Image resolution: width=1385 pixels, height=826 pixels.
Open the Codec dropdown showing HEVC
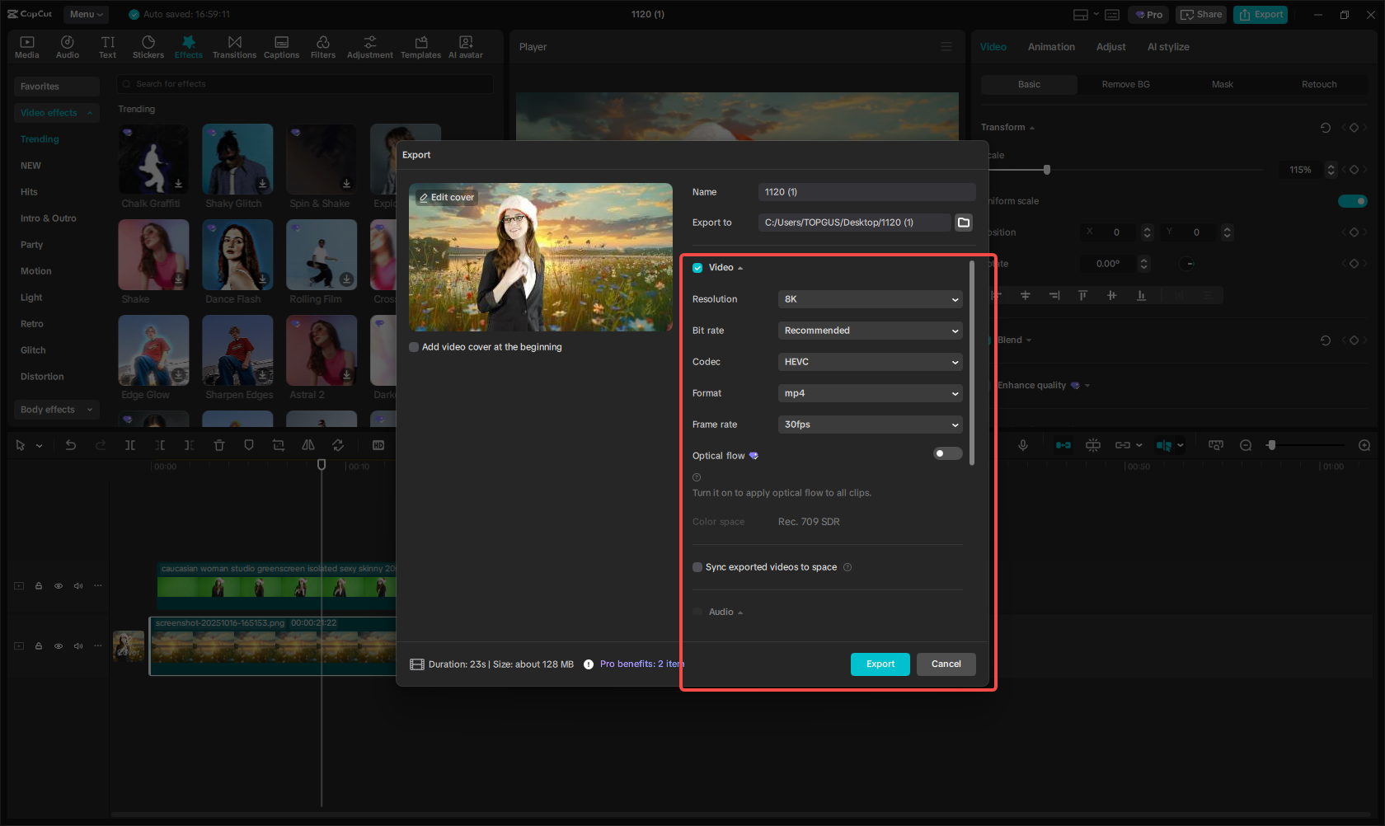870,362
